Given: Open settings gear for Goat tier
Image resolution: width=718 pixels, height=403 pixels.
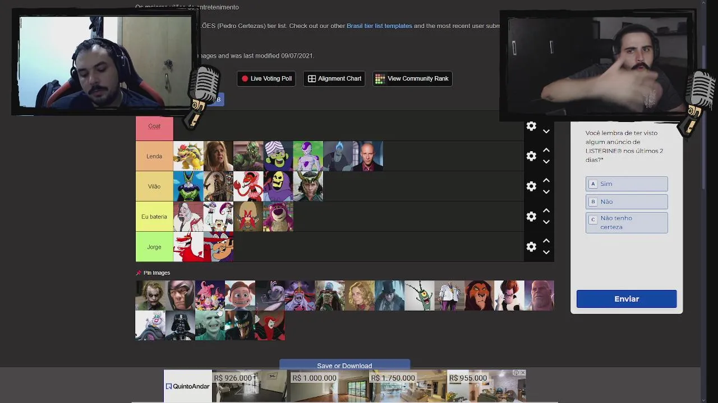Looking at the screenshot, I should [531, 126].
